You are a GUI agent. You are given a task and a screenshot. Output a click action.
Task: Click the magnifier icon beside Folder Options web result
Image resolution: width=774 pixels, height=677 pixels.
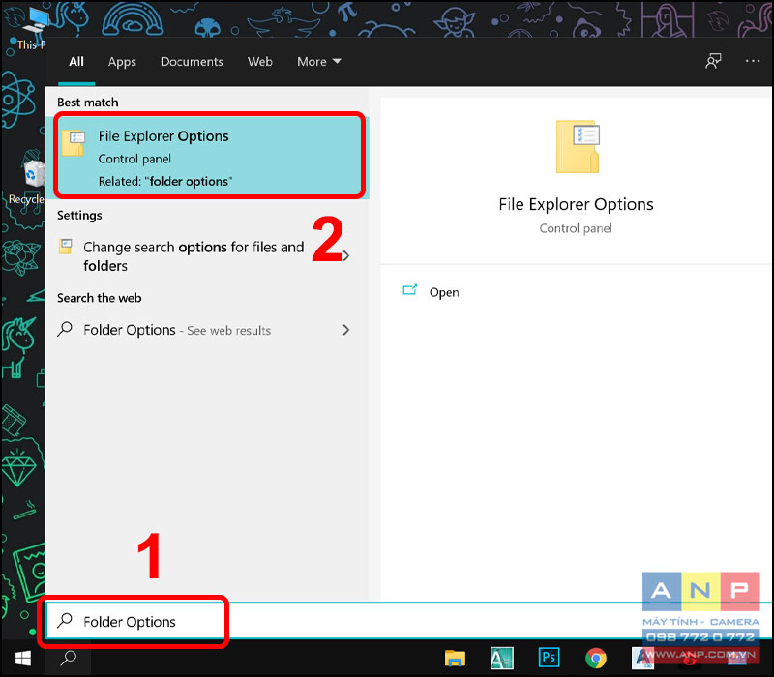[x=65, y=329]
